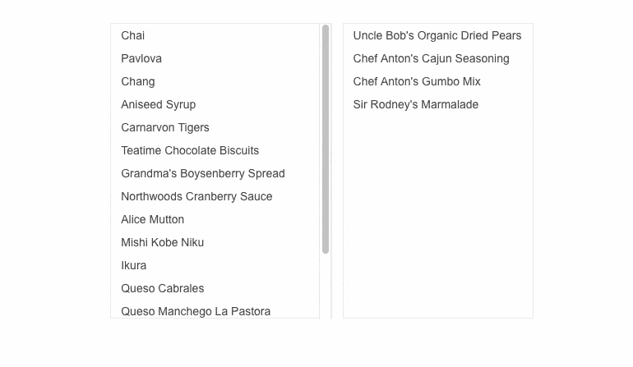
Task: Pick Sir Rodney's Marmalade
Action: pyautogui.click(x=416, y=104)
